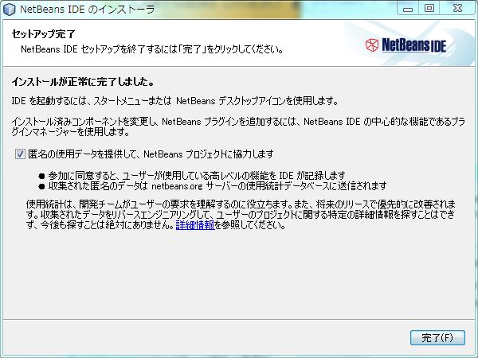Click the NetBeans IDE のインストーラ window title
Image resolution: width=478 pixels, height=358 pixels.
[x=88, y=9]
